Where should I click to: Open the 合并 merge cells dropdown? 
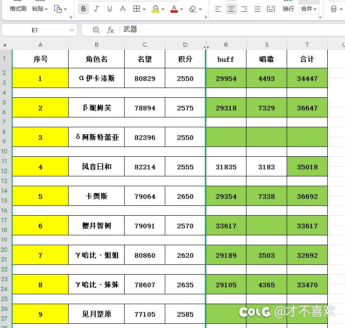[309, 9]
